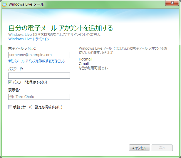Click the Windows Live ID をお持ちの場合 instruction text
This screenshot has width=181, height=158.
click(55, 35)
